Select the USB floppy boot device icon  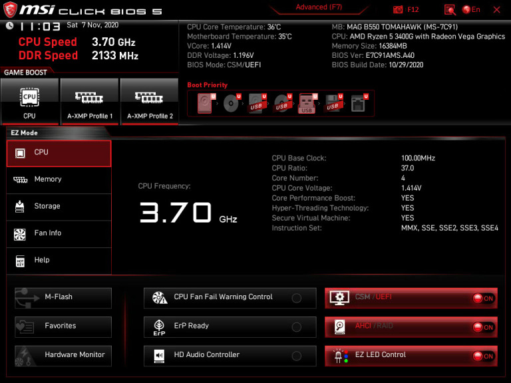point(333,103)
